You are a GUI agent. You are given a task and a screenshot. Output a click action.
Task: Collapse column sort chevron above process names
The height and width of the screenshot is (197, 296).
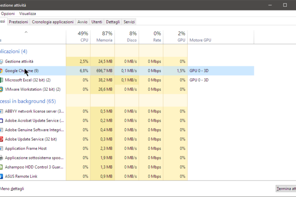pyautogui.click(x=26, y=33)
